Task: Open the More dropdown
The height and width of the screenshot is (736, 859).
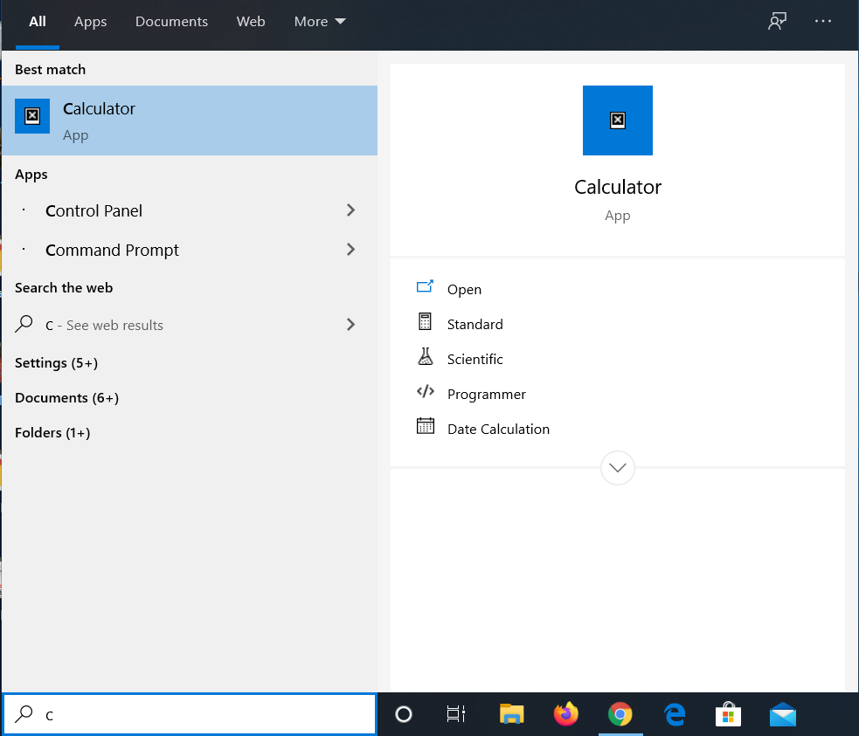Action: coord(320,22)
